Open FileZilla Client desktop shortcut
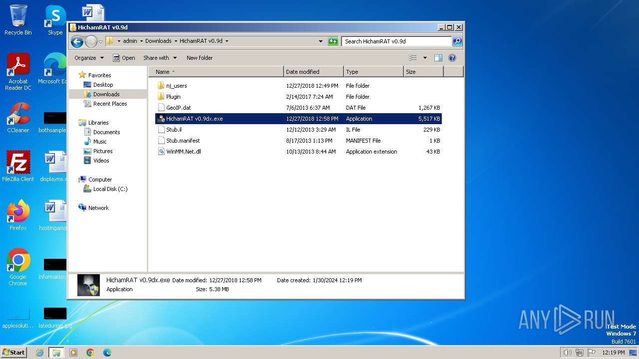The height and width of the screenshot is (359, 639). (18, 167)
